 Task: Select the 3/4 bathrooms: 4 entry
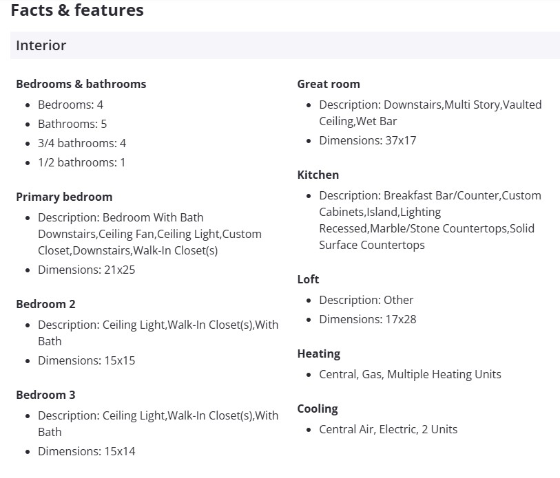click(x=82, y=143)
